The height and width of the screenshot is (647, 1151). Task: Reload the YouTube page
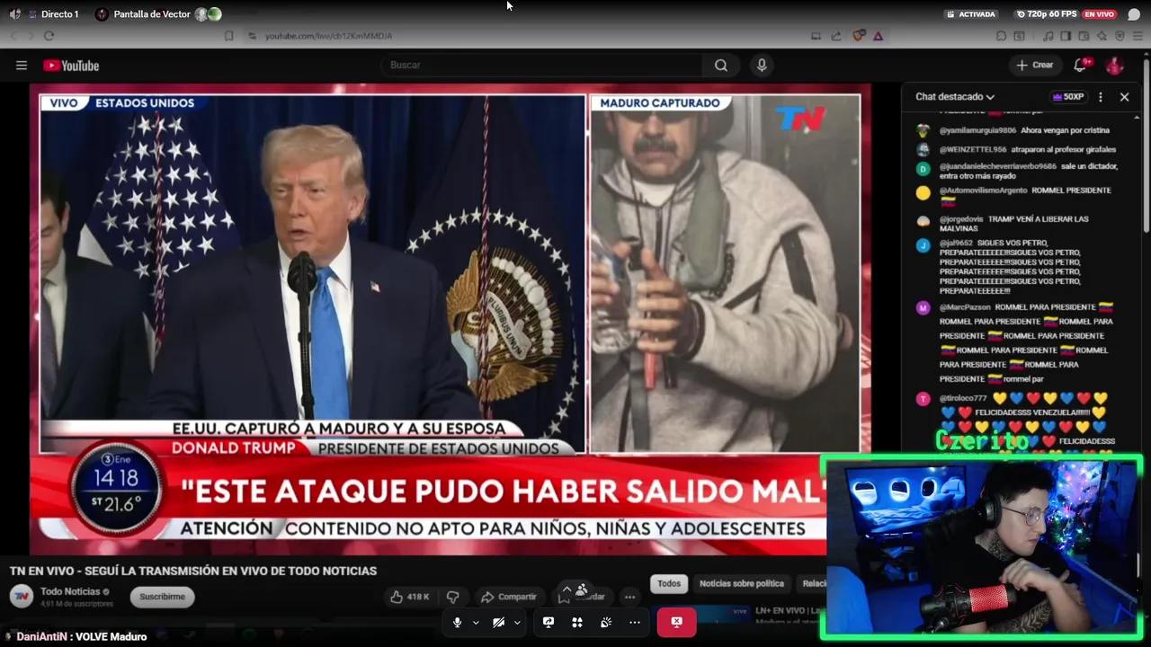pos(49,36)
